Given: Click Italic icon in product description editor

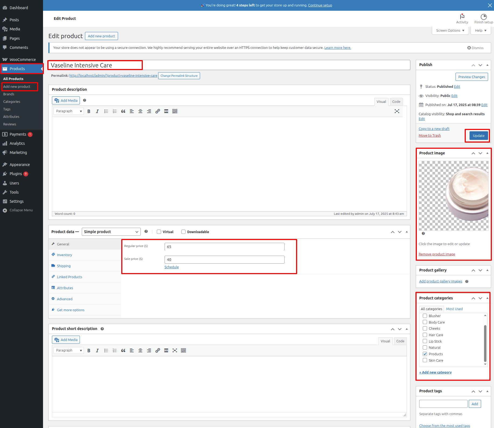Looking at the screenshot, I should (x=97, y=111).
